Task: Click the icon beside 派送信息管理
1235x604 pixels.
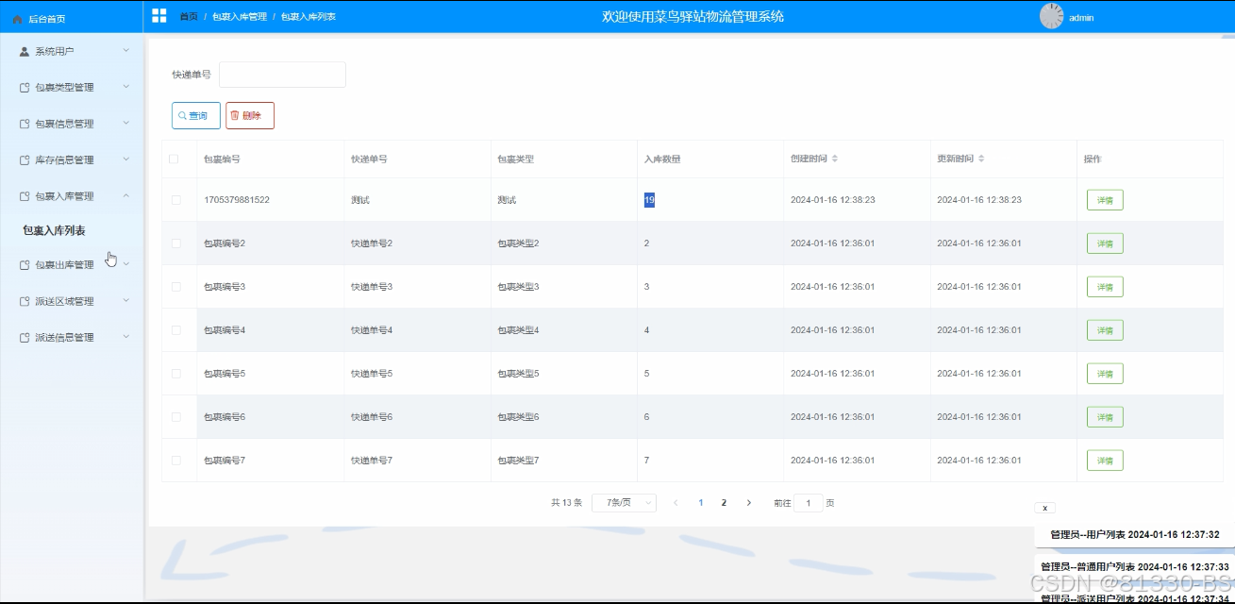Action: click(x=25, y=338)
